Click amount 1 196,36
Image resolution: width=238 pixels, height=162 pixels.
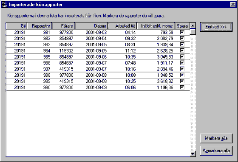click(165, 87)
